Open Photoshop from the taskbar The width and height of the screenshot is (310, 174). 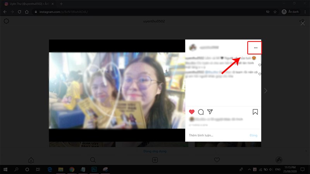pyautogui.click(x=94, y=169)
